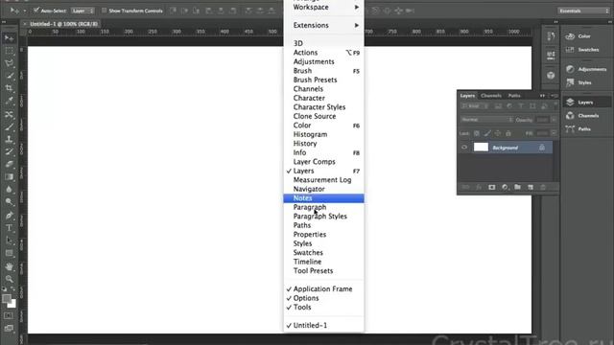Select the Move tool in toolbox

tap(9, 38)
